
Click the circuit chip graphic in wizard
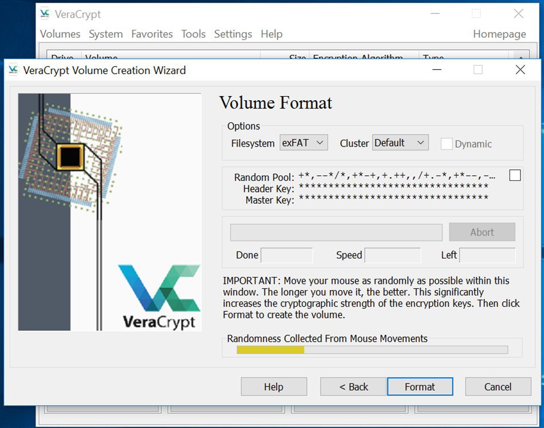point(70,156)
